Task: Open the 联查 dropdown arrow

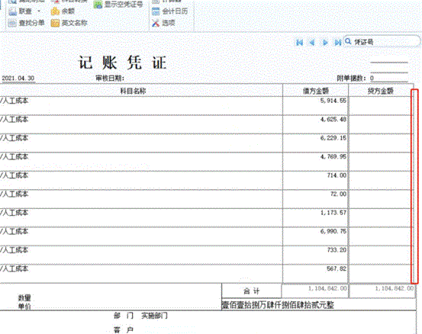Action: click(x=39, y=11)
